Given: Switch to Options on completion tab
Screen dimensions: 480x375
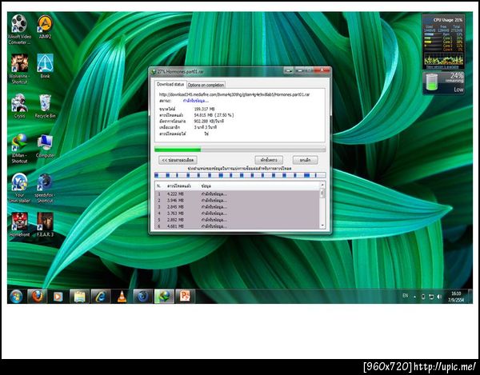Looking at the screenshot, I should click(206, 85).
